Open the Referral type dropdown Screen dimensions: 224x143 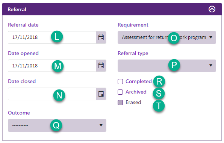[167, 66]
